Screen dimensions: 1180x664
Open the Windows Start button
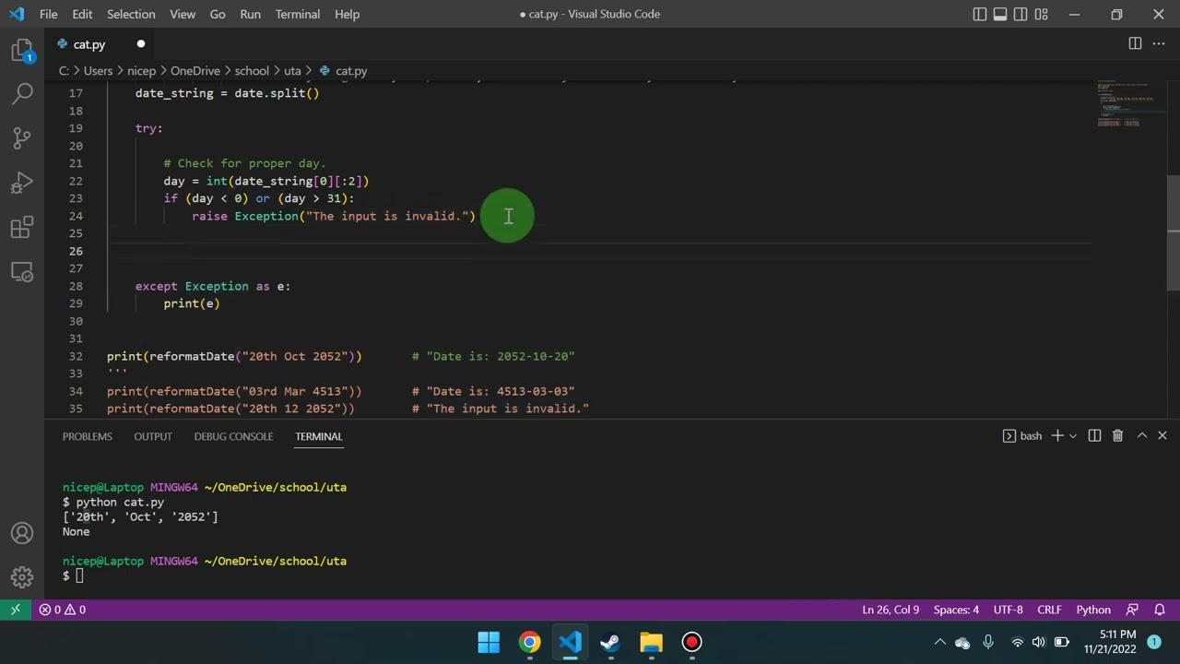[489, 642]
